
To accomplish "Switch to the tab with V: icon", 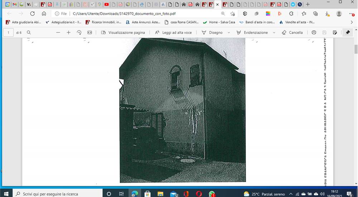I will pos(29,4).
